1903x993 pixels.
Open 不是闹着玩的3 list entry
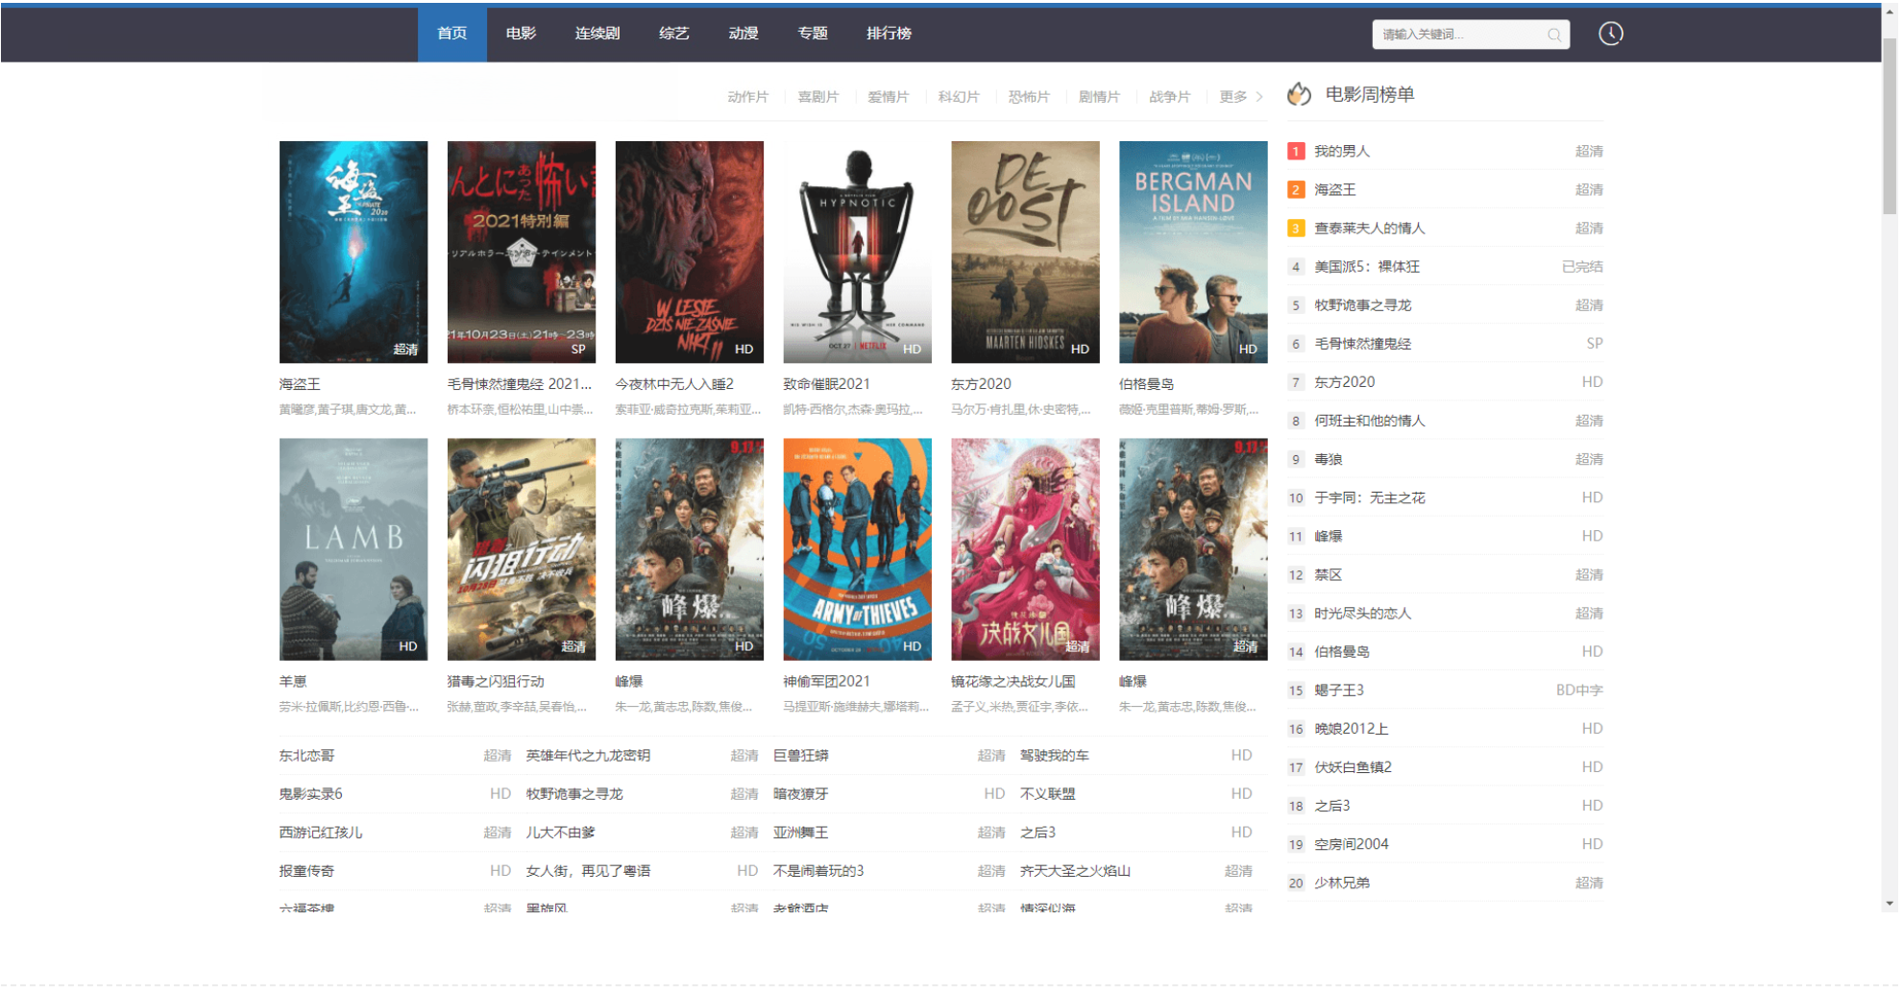point(818,871)
